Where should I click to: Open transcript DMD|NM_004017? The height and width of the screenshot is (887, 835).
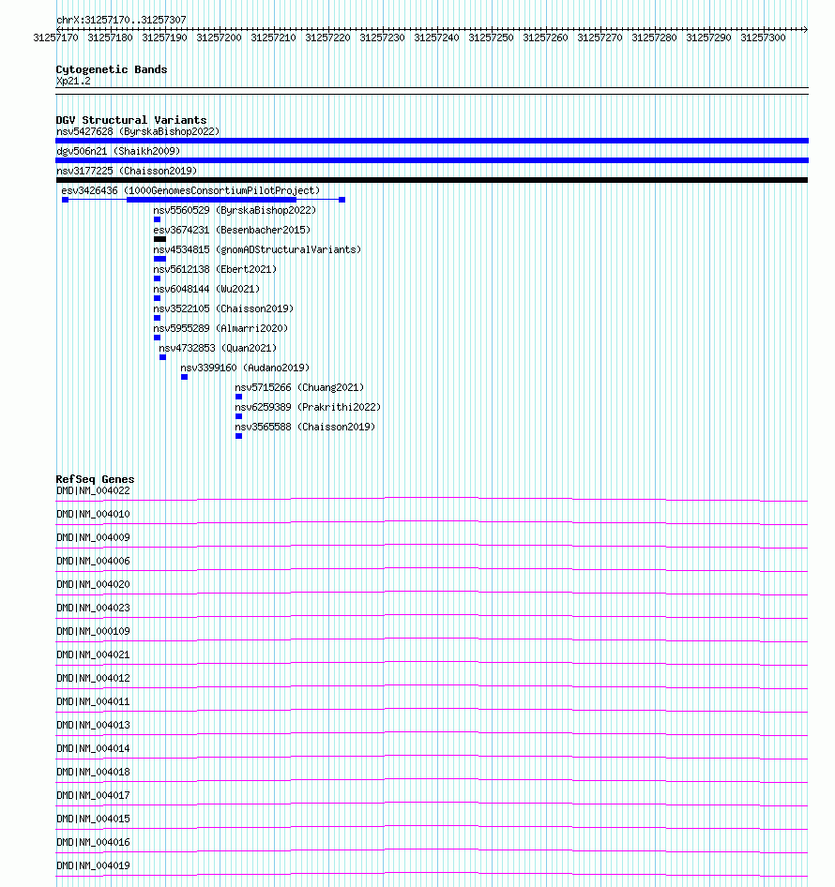(93, 795)
